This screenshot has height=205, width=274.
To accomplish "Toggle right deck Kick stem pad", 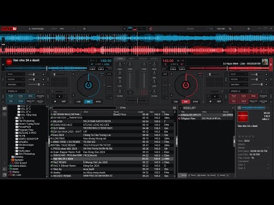I will click(x=233, y=101).
